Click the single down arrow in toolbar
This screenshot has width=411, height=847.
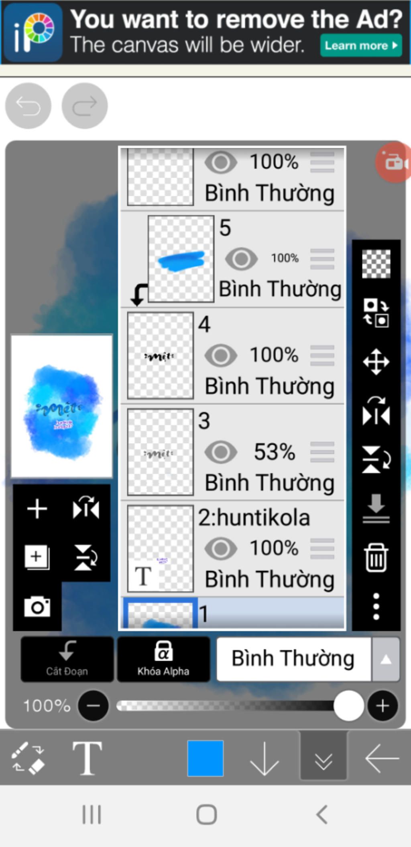point(264,759)
